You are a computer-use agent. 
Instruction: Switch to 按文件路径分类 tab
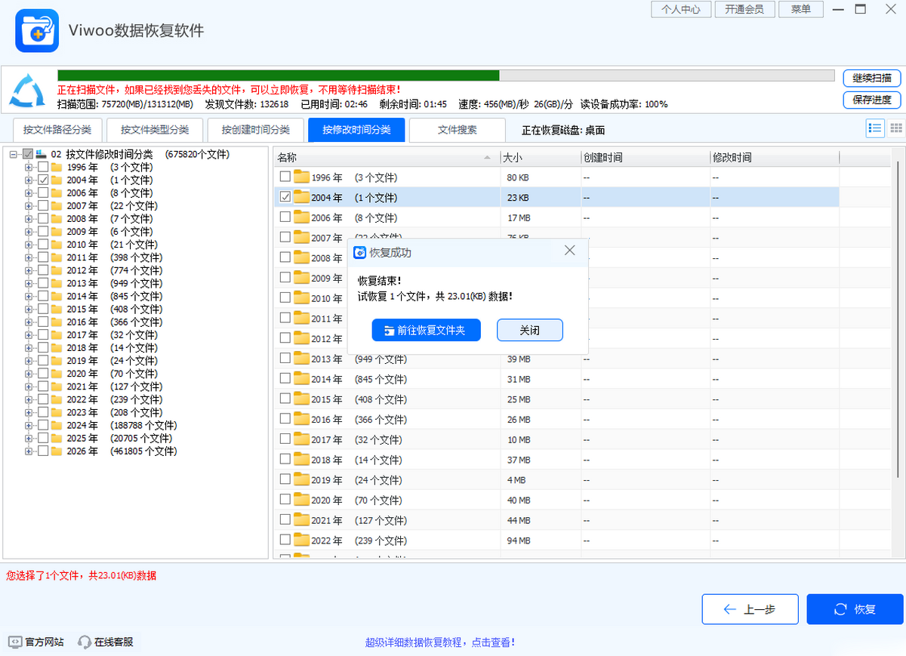pyautogui.click(x=57, y=130)
